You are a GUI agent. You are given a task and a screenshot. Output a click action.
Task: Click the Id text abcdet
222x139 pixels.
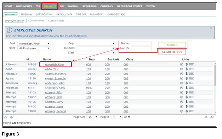(x=32, y=69)
